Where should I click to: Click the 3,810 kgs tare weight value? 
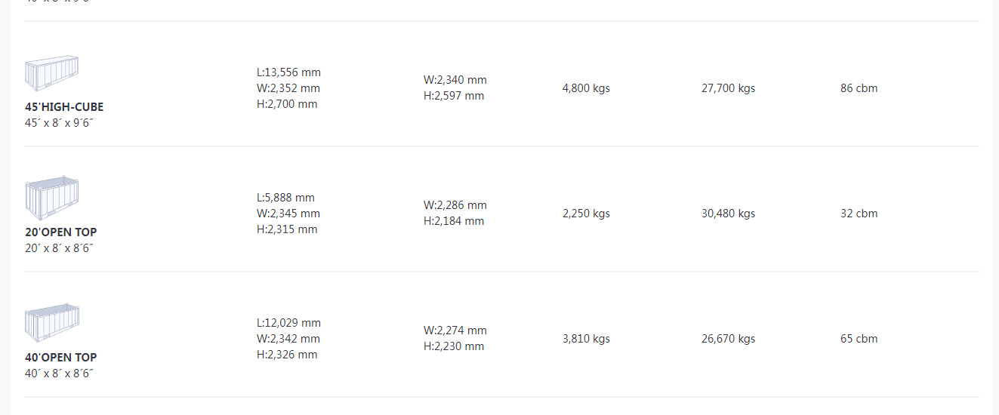[586, 339]
